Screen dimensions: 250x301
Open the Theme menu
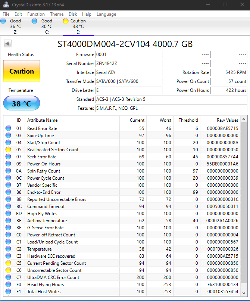coord(57,14)
